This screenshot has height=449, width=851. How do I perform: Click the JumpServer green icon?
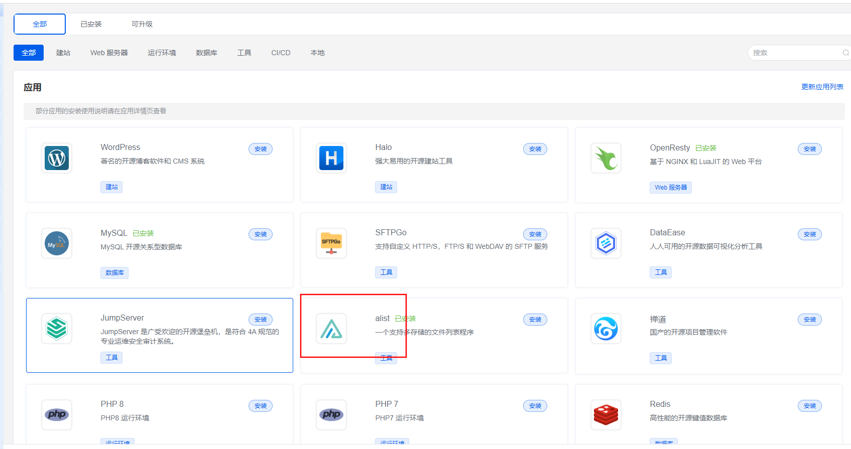pos(57,329)
